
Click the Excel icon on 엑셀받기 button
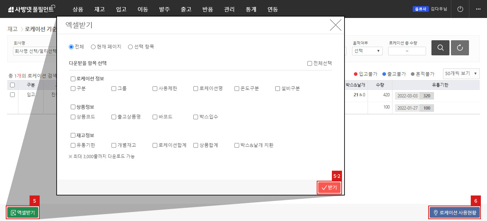[13, 212]
